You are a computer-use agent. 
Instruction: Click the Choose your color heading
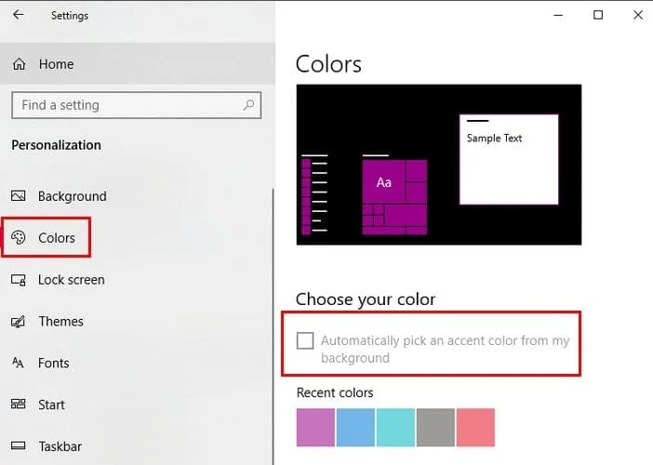366,299
